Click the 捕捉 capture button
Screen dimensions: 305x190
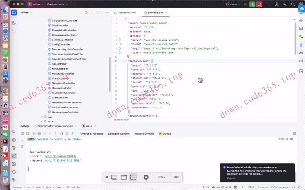pyautogui.click(x=176, y=177)
